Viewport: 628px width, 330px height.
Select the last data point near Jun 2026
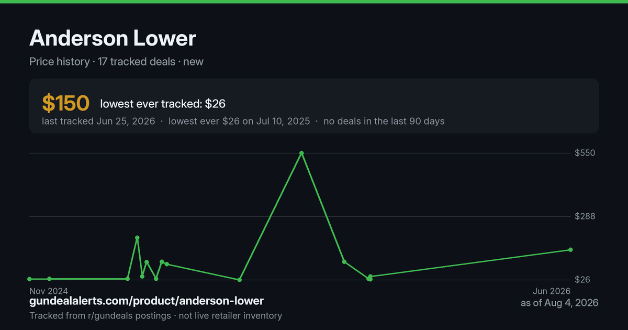coord(570,250)
